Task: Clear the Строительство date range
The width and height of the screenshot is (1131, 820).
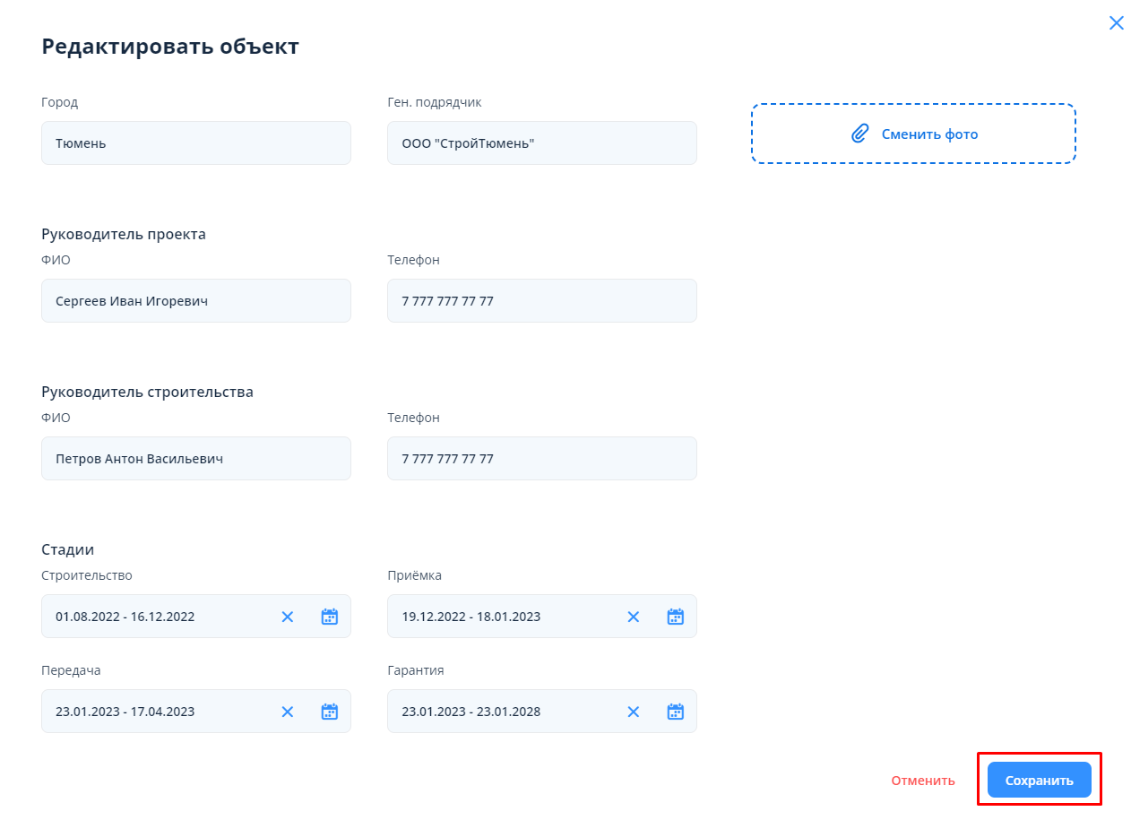Action: click(x=288, y=617)
